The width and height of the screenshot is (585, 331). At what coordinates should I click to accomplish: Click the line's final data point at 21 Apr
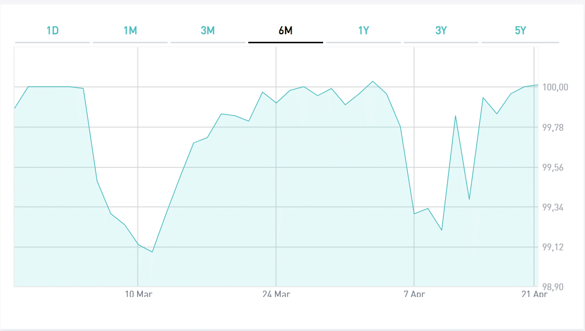(538, 85)
